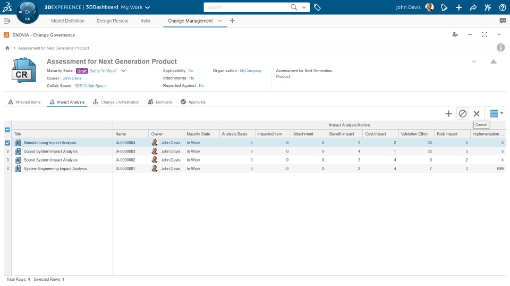Click the Cancel circle-slash icon
The height and width of the screenshot is (286, 510).
463,113
